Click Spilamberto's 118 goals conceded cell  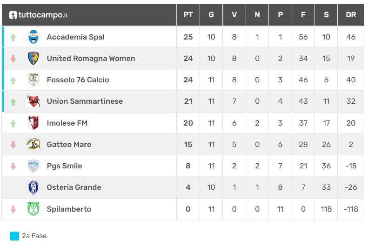click(x=326, y=209)
